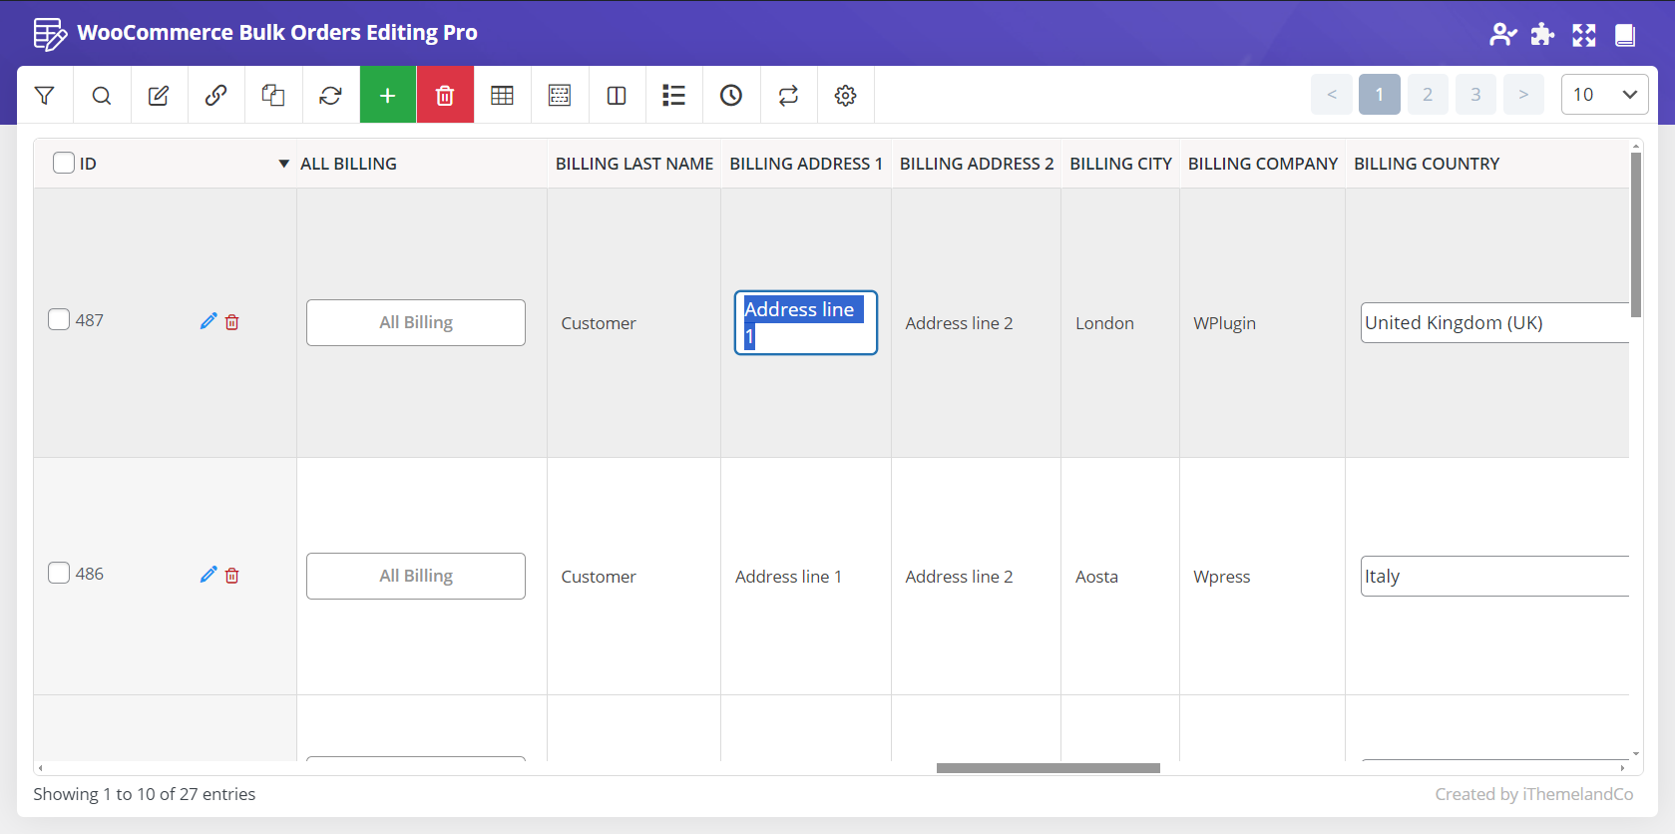The width and height of the screenshot is (1675, 834).
Task: Click the red trash delete toolbar button
Action: coord(445,96)
